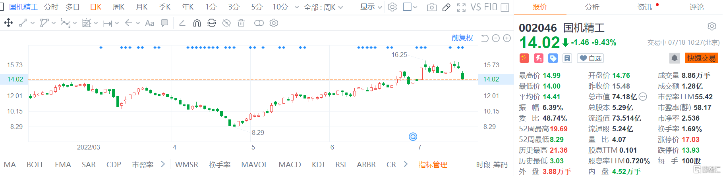723x176 pixels.
Task: Select 周K weekly period
Action: 119,7
